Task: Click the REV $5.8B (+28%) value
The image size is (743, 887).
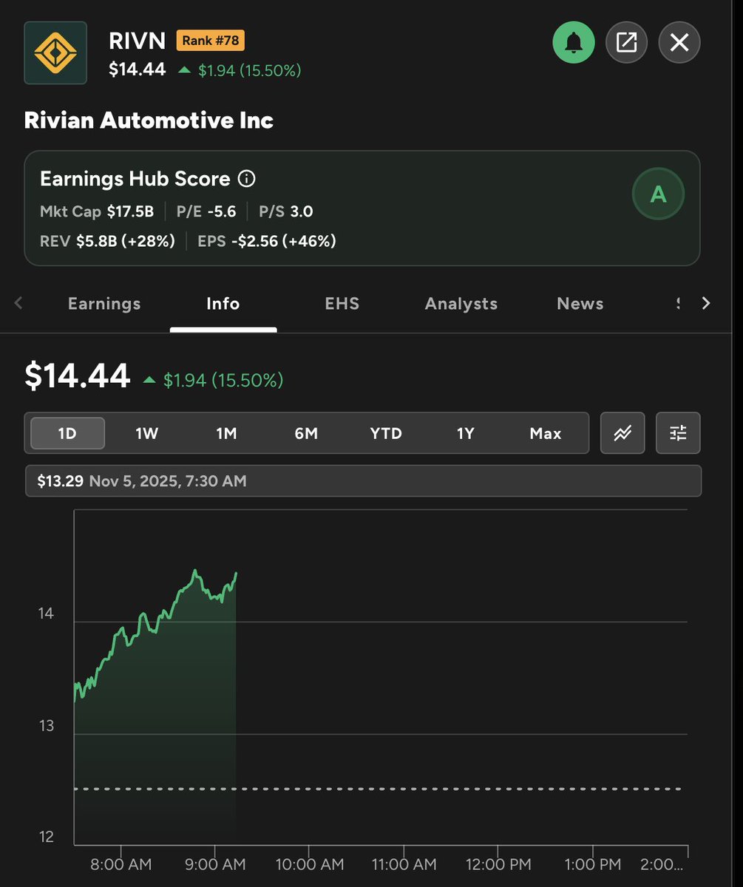Action: point(107,242)
